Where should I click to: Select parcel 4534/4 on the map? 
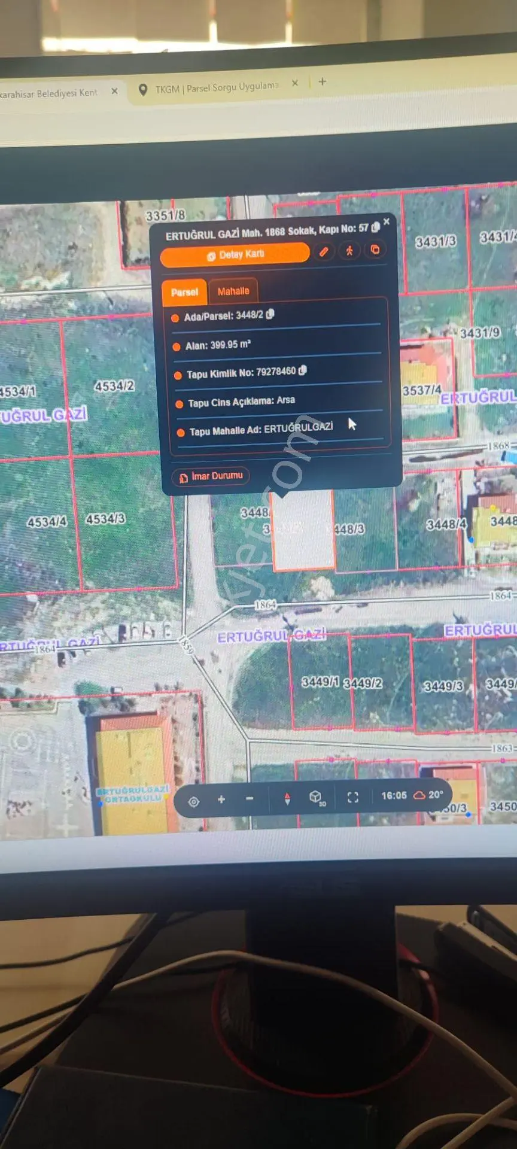47,522
